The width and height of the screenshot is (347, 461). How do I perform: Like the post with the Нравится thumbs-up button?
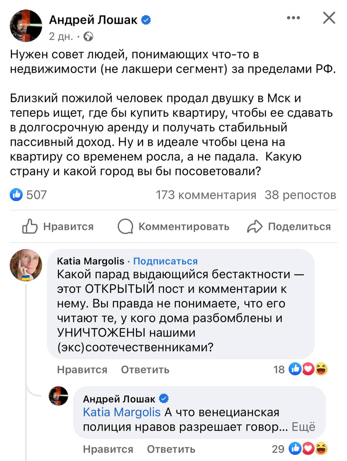point(58,227)
